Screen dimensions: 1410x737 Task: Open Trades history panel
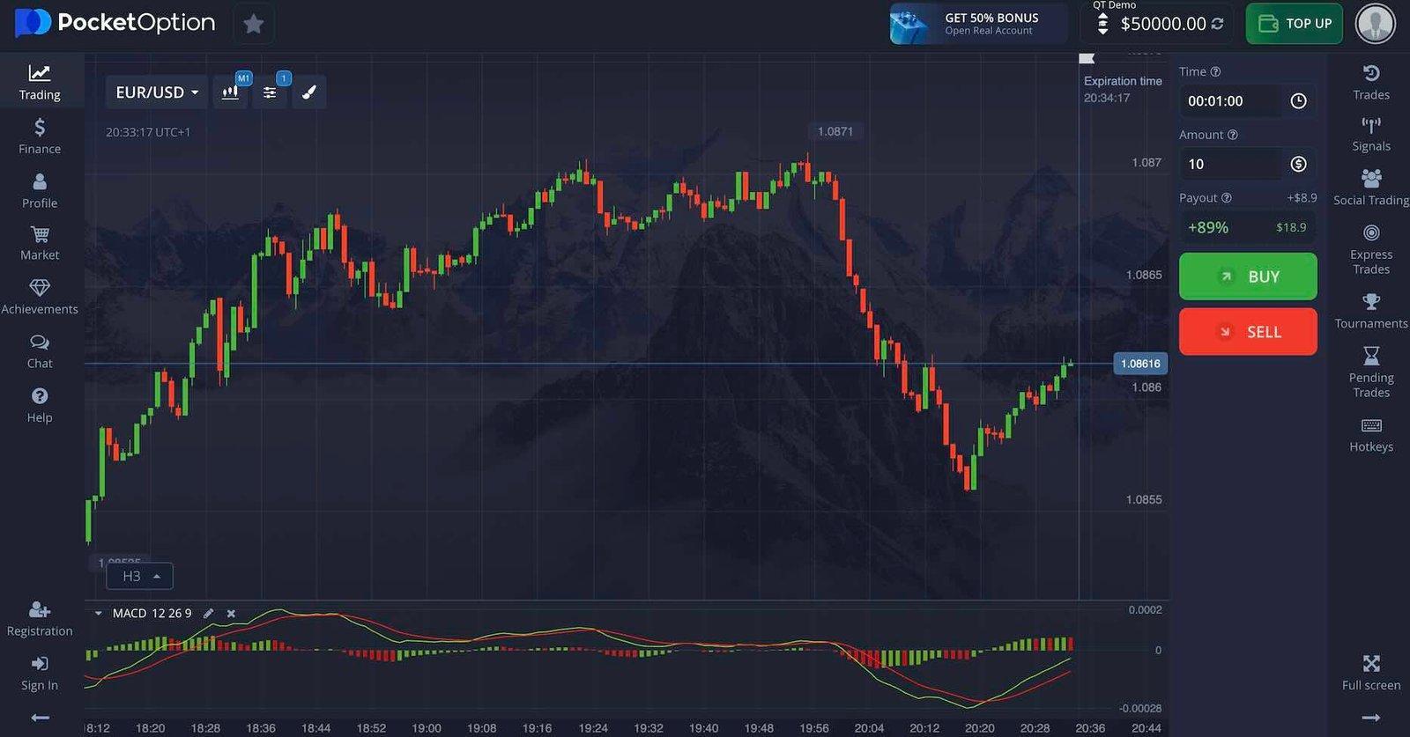click(1371, 82)
